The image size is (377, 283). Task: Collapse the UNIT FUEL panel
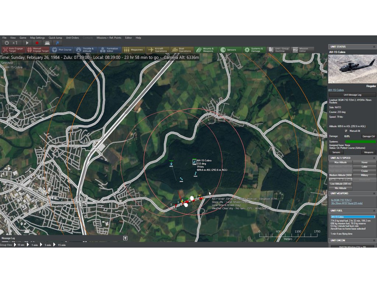click(x=374, y=210)
